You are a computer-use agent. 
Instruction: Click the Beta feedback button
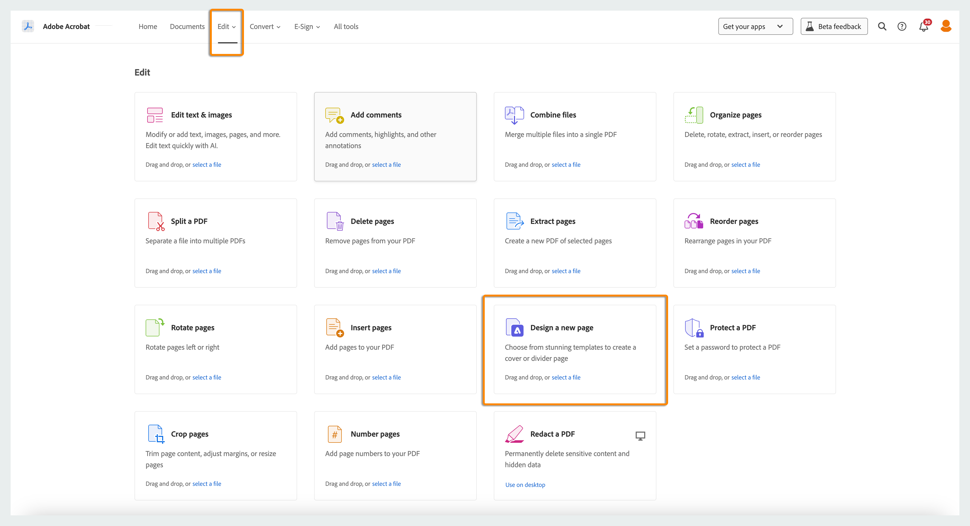834,26
